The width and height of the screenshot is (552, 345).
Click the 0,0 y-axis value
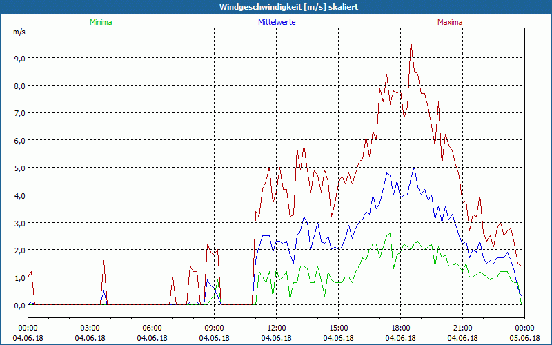pyautogui.click(x=19, y=306)
